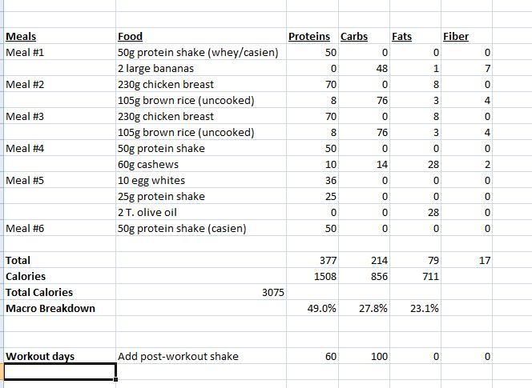Click the Food column header cell

pos(131,36)
